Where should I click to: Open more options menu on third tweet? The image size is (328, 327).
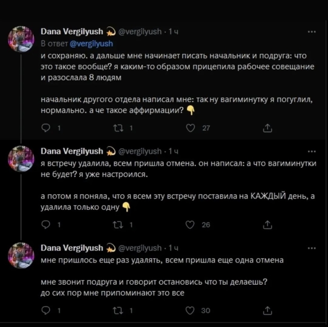[311, 247]
